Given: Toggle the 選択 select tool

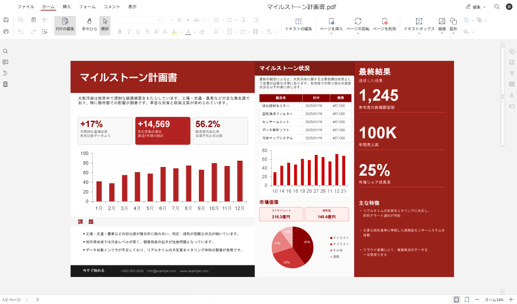Looking at the screenshot, I should click(105, 26).
